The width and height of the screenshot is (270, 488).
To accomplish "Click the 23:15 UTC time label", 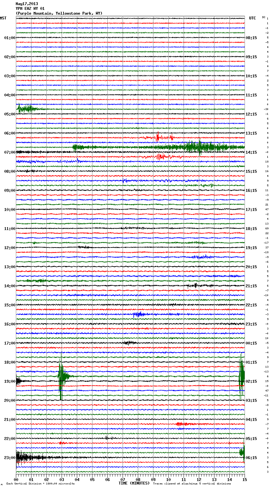I will click(x=251, y=324).
